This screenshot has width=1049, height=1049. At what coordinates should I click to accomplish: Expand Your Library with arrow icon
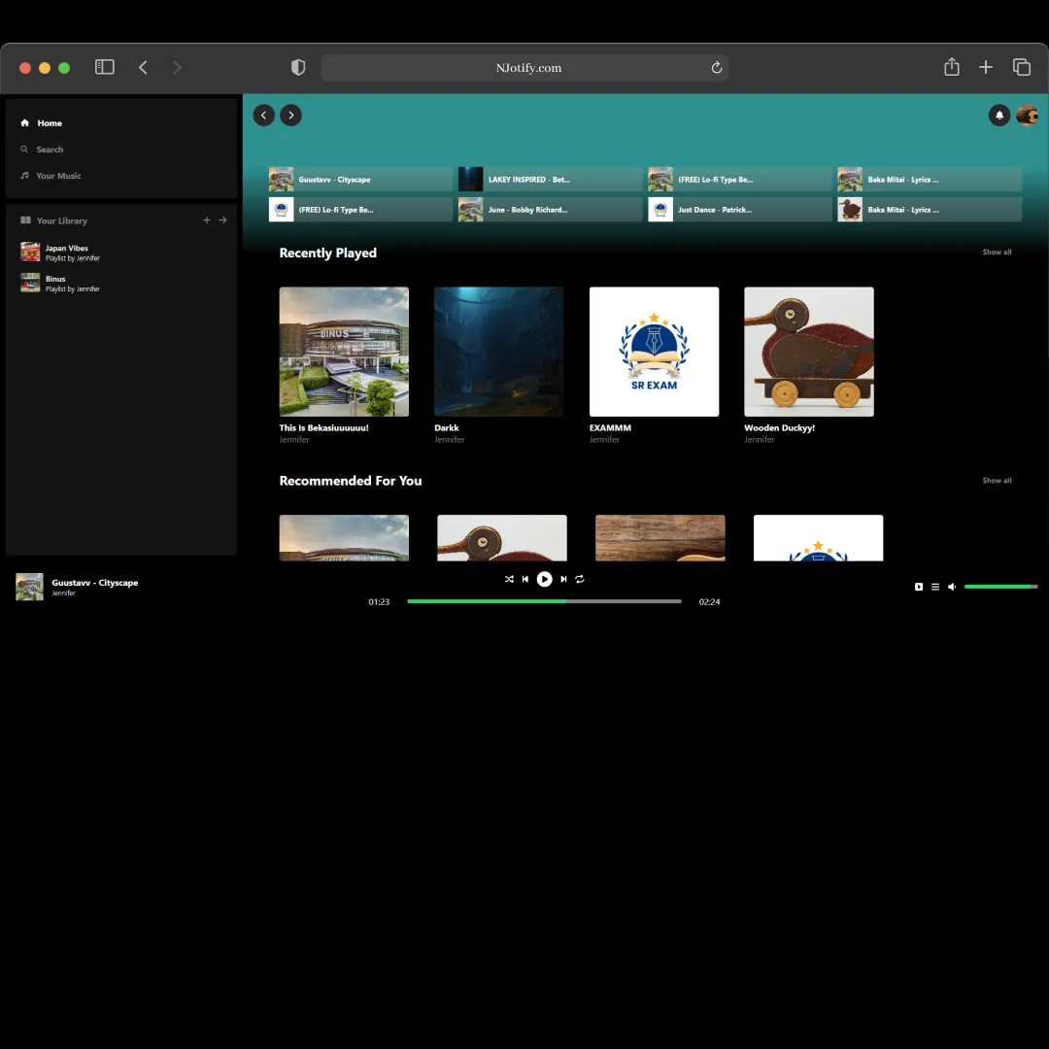[222, 220]
